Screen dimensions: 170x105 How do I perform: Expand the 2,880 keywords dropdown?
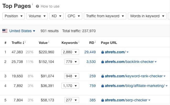click(x=70, y=52)
